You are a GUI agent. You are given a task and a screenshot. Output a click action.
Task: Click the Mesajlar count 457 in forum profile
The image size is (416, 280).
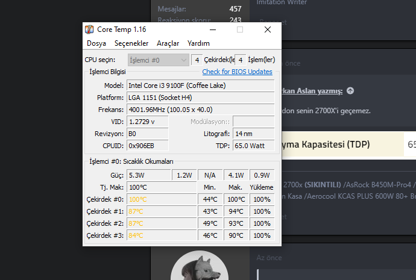coord(235,9)
